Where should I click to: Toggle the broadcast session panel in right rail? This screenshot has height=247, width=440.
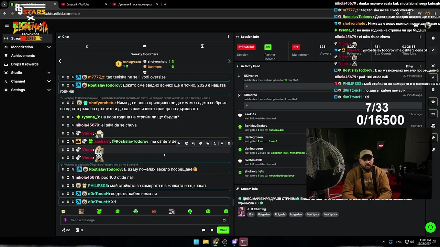tap(433, 114)
